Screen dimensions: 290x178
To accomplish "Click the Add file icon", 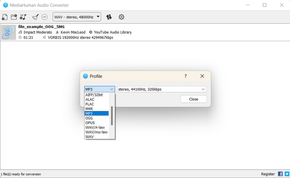I will [5, 17].
